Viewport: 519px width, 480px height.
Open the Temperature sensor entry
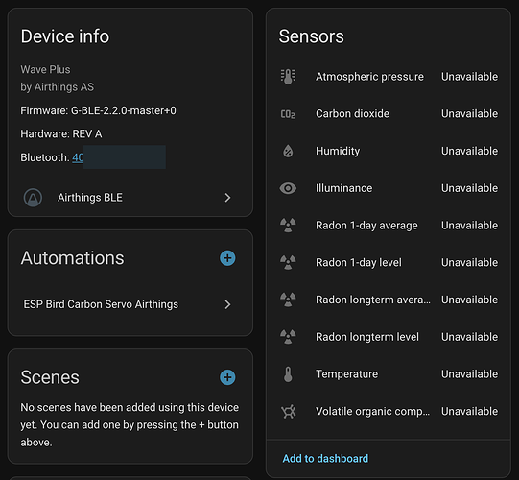tap(389, 374)
